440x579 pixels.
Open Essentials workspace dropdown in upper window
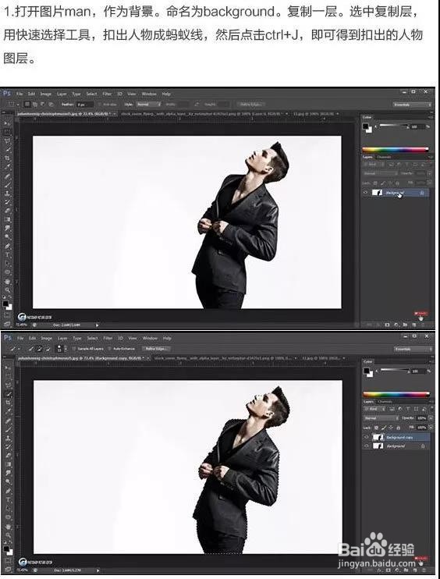click(x=412, y=105)
